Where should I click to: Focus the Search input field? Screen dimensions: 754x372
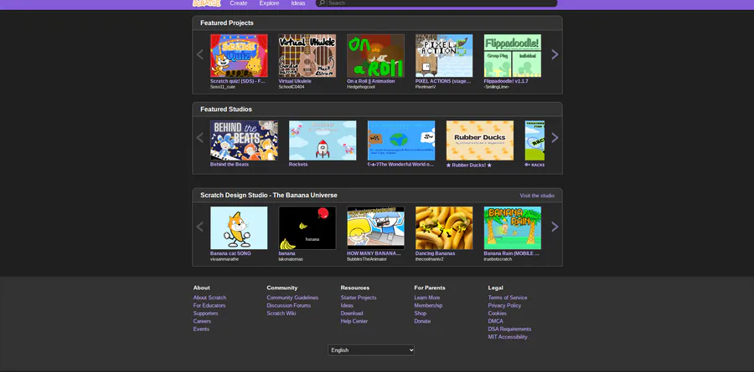pos(442,3)
